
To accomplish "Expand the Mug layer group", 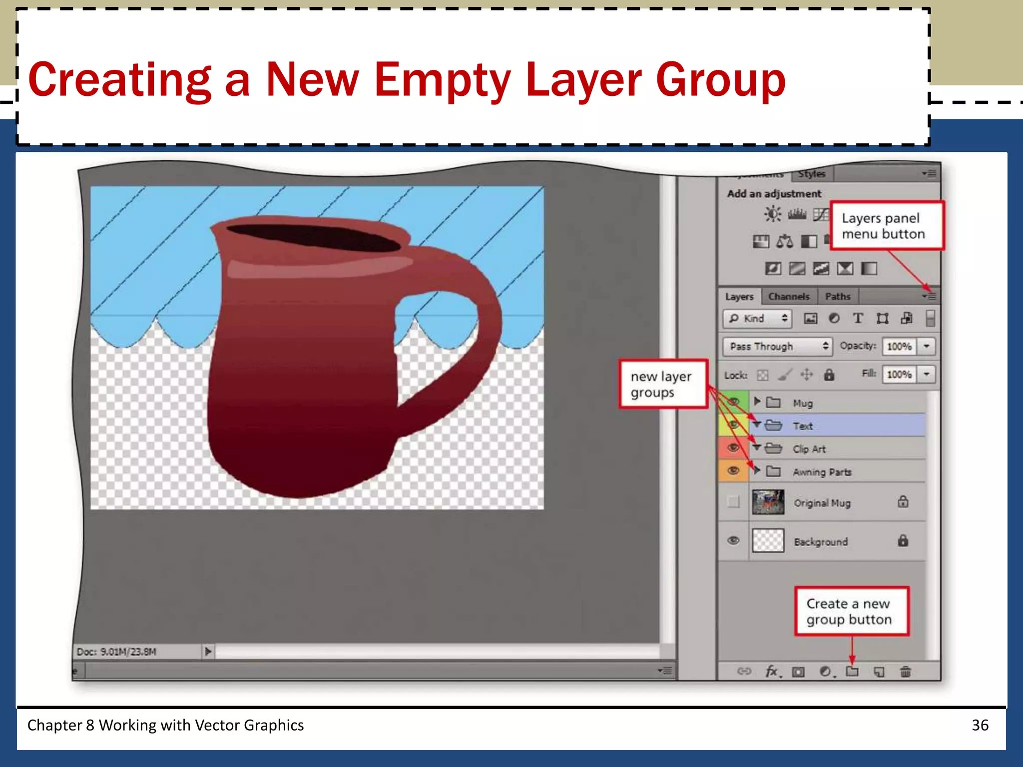I will tap(757, 401).
